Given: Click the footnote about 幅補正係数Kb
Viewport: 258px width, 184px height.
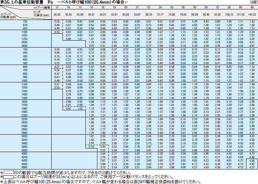Looking at the screenshot, I should (x=101, y=182).
